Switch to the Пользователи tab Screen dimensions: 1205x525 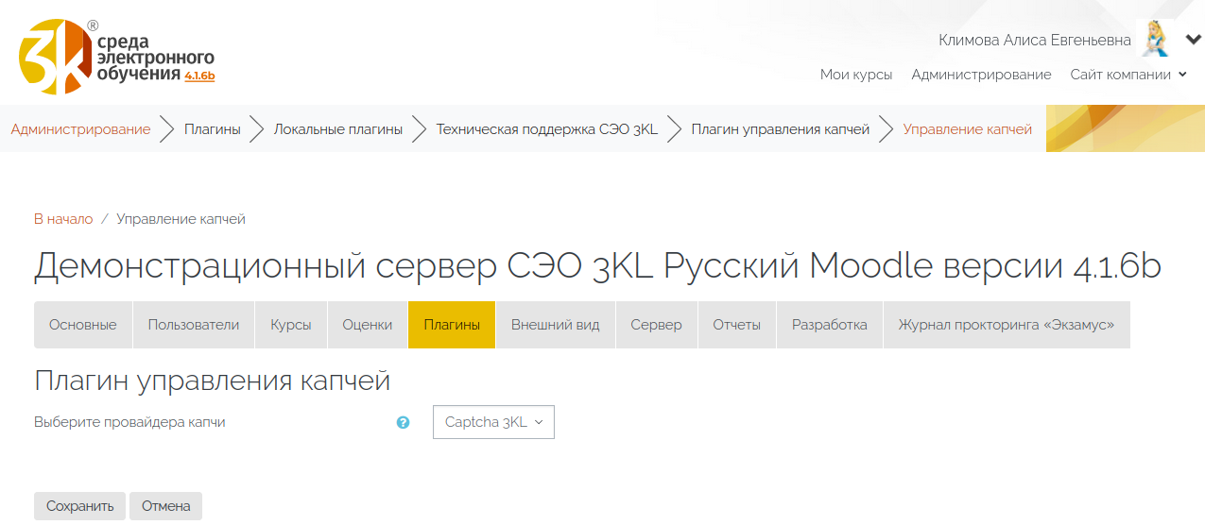tap(194, 325)
